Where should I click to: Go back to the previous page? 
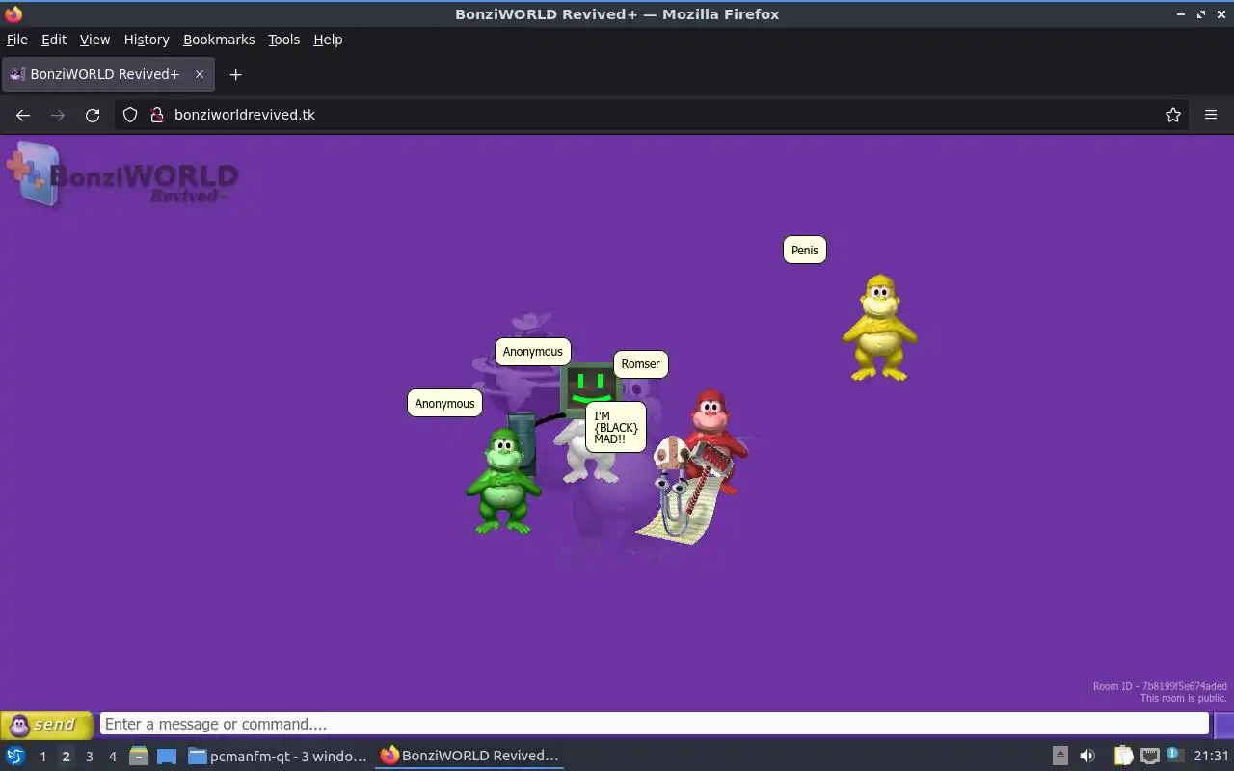[x=23, y=115]
